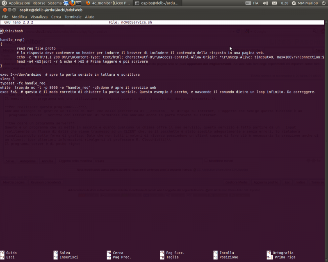Click the ^V Pag Succ. shortcut label
The image size is (328, 262).
(x=172, y=253)
